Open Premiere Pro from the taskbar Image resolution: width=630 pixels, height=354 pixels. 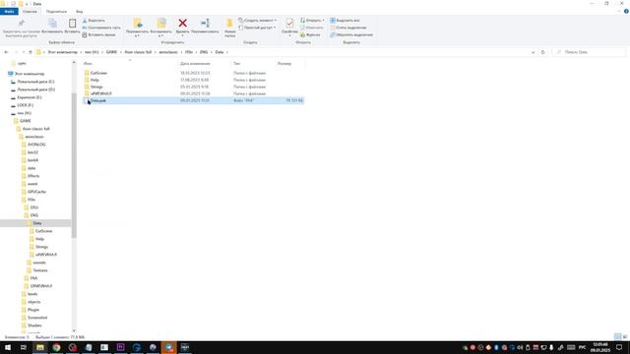coord(120,347)
